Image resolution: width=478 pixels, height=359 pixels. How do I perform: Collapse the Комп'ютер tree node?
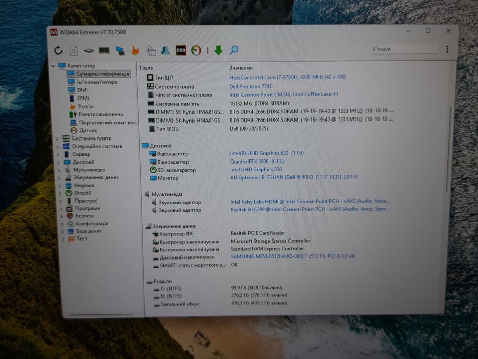pyautogui.click(x=53, y=66)
